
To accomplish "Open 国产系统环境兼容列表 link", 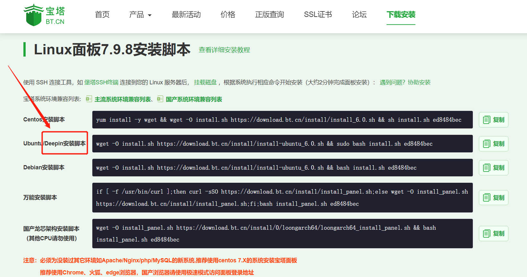I will coord(194,99).
